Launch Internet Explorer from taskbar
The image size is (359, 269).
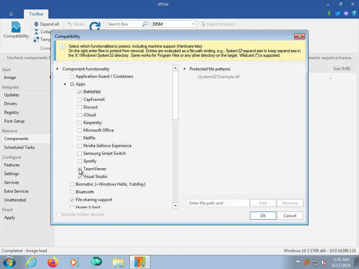pyautogui.click(x=31, y=262)
